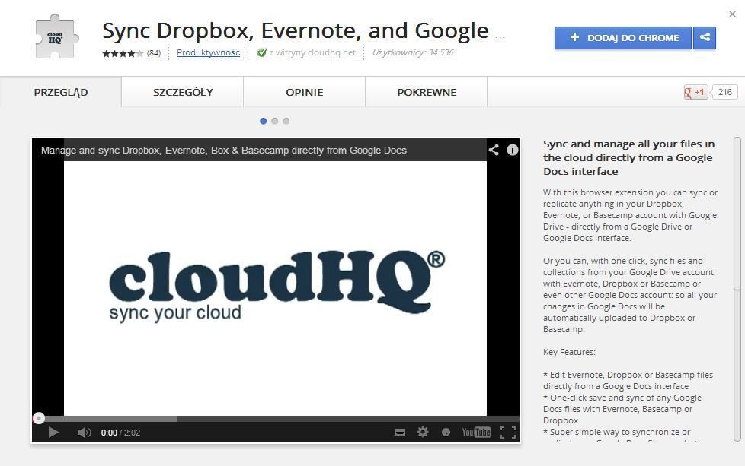Click the description panel scrollbar
This screenshot has height=466, width=745.
[737, 213]
